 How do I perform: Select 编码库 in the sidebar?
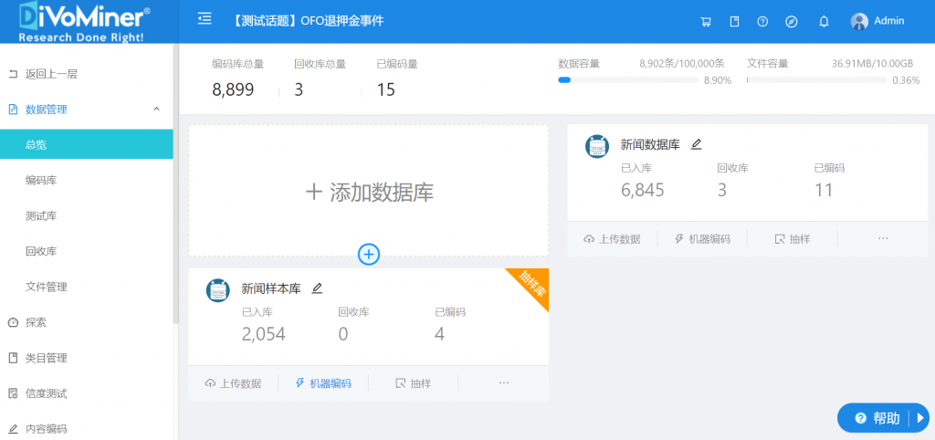[x=41, y=181]
